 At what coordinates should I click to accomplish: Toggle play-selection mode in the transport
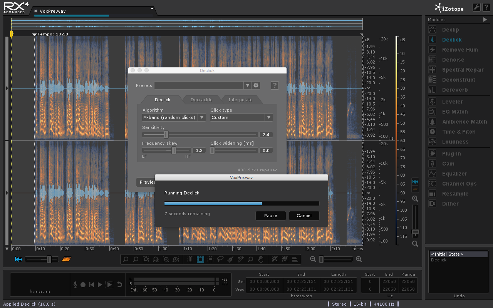[x=109, y=285]
